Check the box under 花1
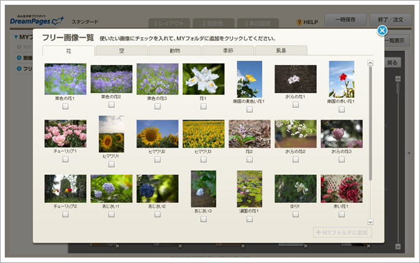420x263 pixels. (204, 107)
